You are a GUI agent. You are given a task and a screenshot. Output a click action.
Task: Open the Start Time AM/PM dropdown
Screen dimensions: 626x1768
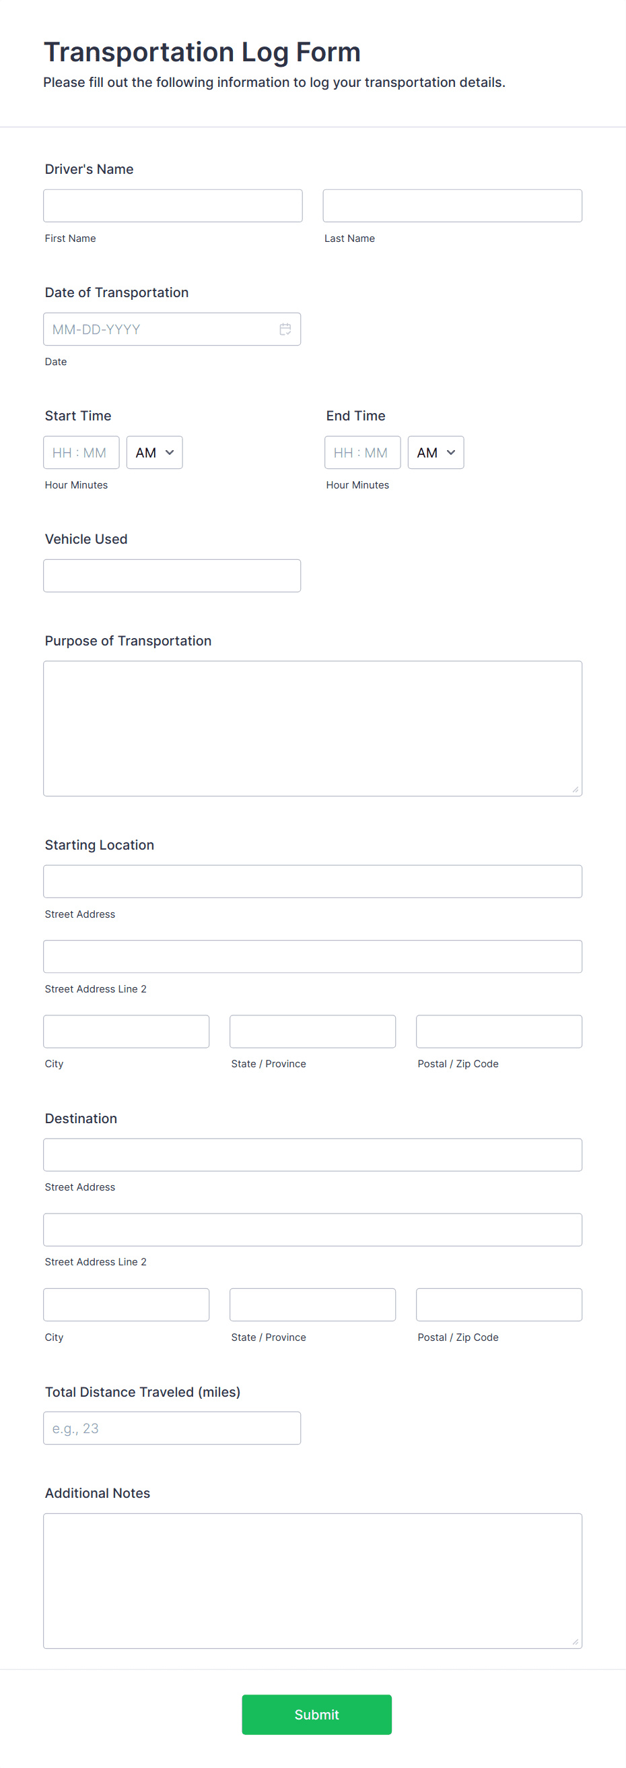tap(153, 452)
